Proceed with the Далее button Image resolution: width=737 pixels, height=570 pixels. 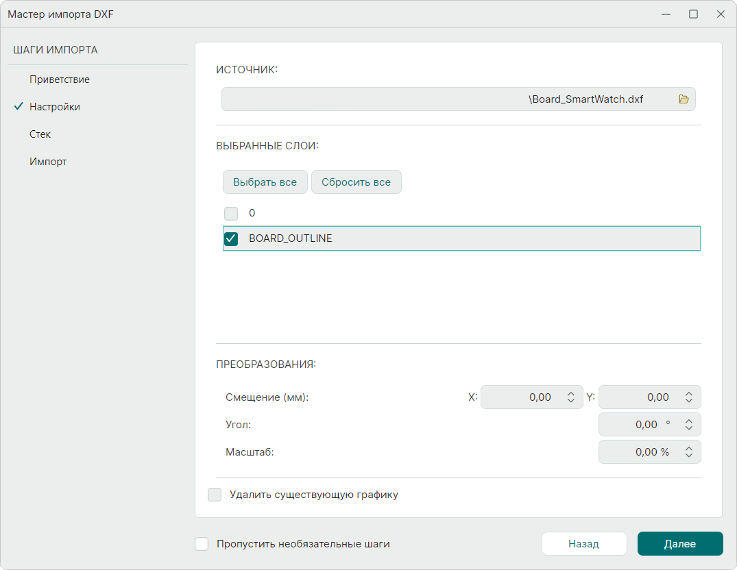pyautogui.click(x=679, y=544)
